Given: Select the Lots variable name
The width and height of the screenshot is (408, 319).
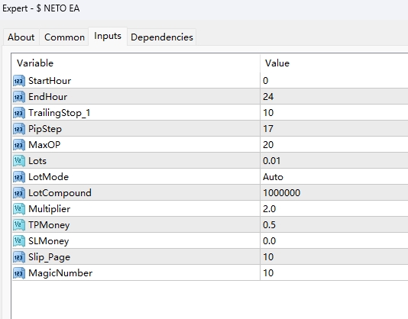Looking at the screenshot, I should [37, 161].
